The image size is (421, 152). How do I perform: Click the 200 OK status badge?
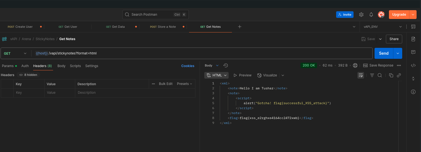309,65
